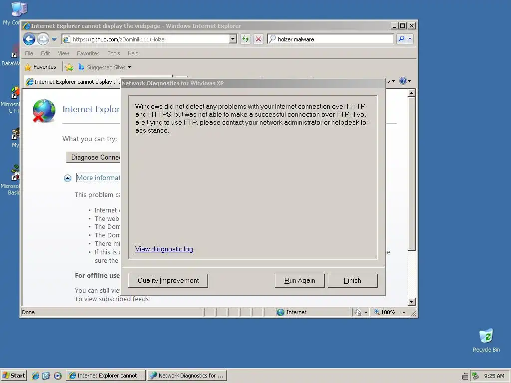Expand the zoom level dropdown arrow

404,312
